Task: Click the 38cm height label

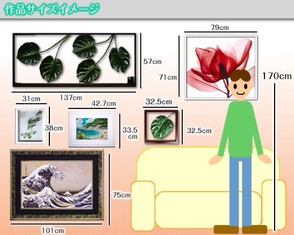Action: (x=54, y=128)
